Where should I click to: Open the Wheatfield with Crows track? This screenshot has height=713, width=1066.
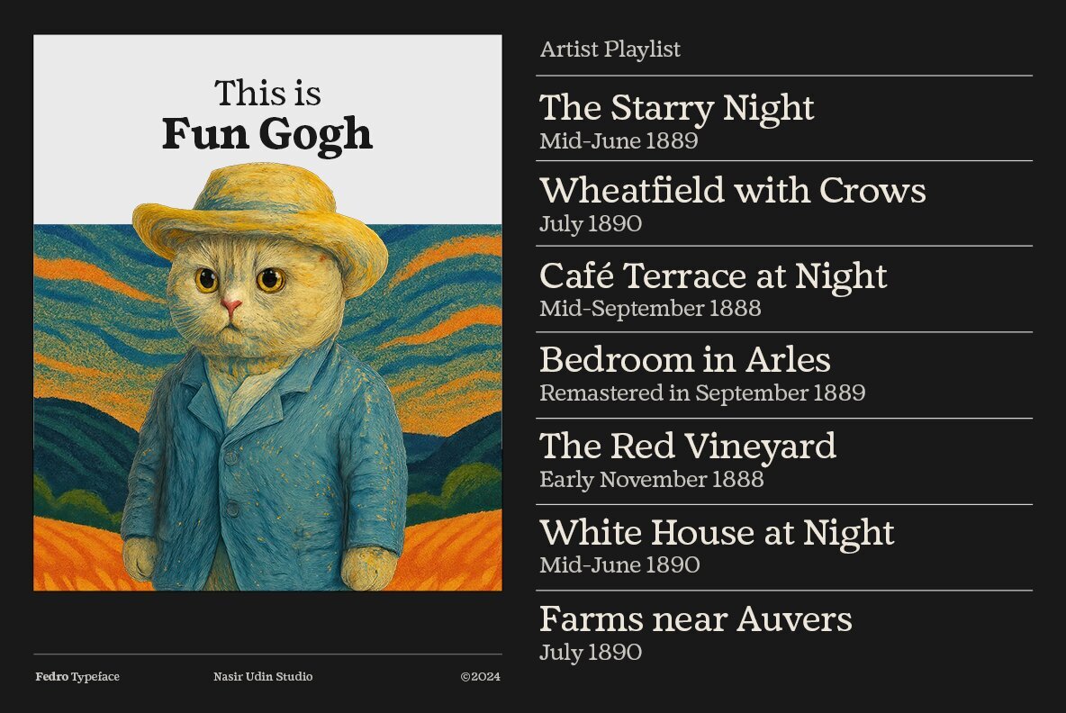point(732,191)
